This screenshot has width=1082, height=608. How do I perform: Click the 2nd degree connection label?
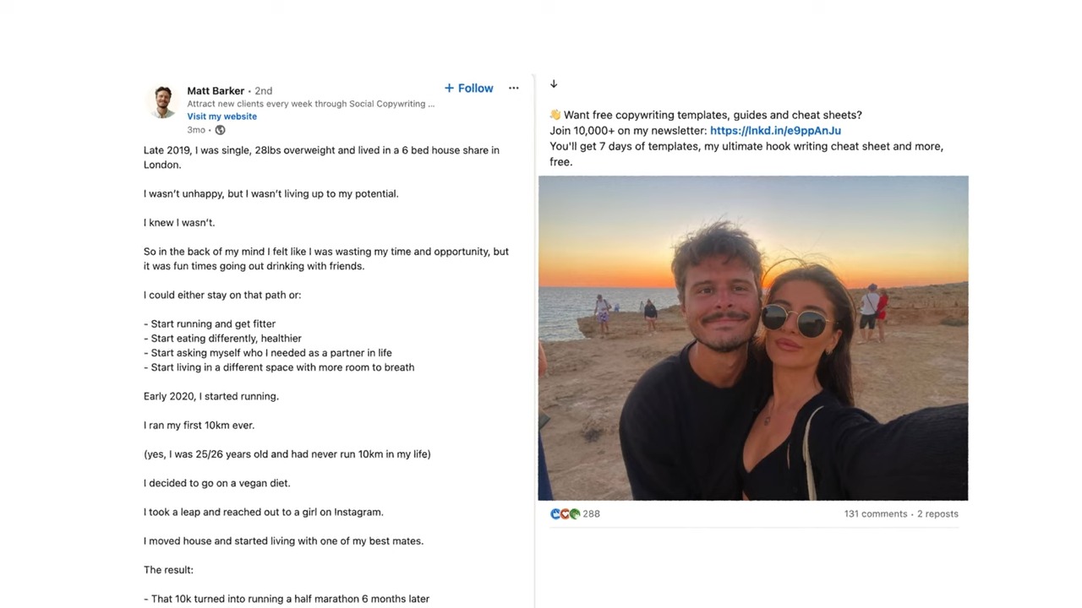click(x=263, y=90)
